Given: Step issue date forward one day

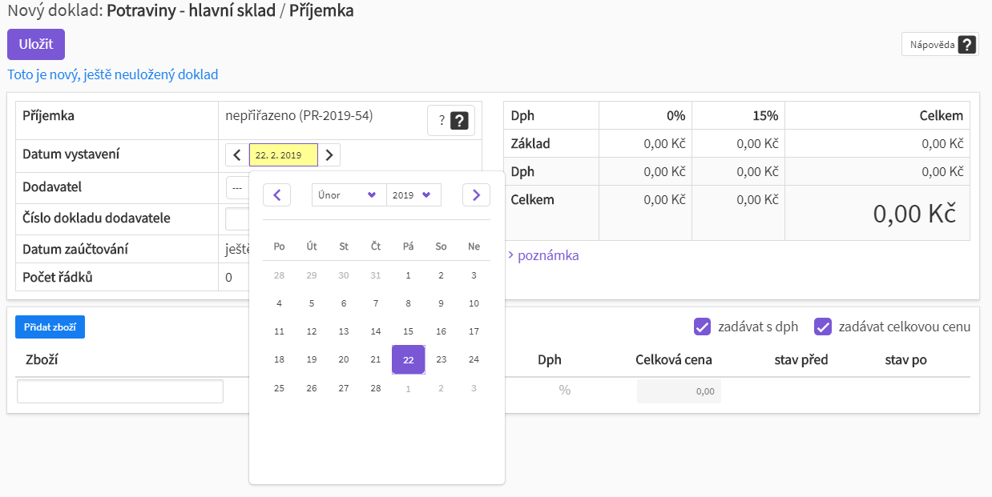Looking at the screenshot, I should (329, 154).
